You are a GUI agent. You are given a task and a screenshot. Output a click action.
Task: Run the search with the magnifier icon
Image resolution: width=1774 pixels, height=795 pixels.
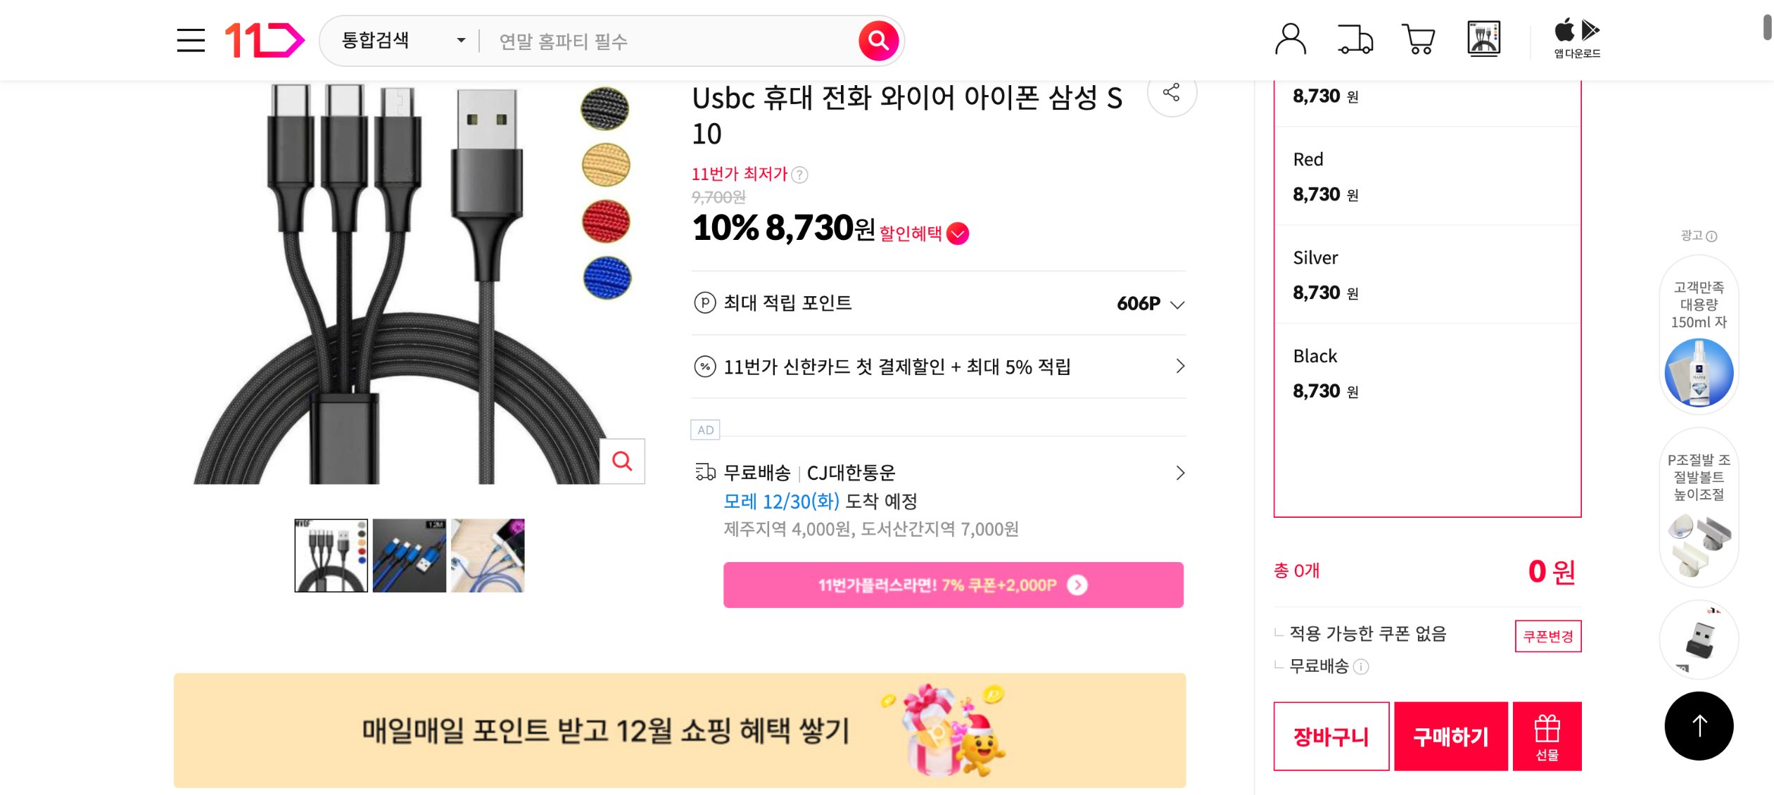[x=877, y=40]
